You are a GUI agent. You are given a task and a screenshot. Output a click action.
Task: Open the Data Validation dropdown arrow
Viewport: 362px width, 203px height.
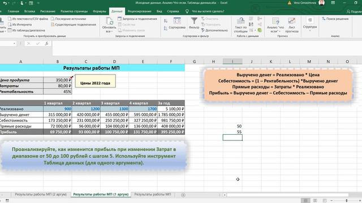pos(255,30)
